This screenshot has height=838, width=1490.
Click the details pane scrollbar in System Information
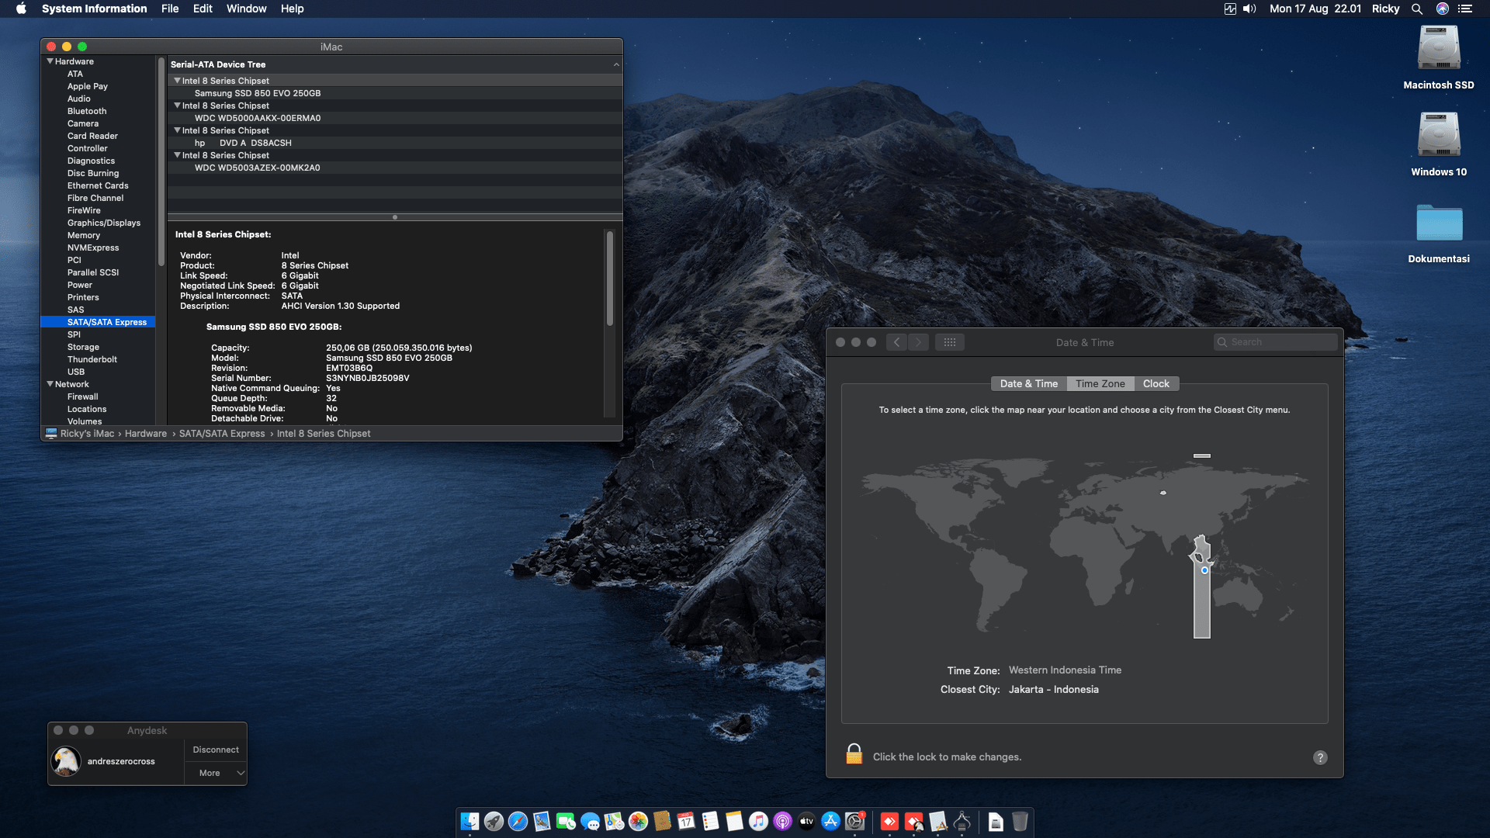[610, 279]
